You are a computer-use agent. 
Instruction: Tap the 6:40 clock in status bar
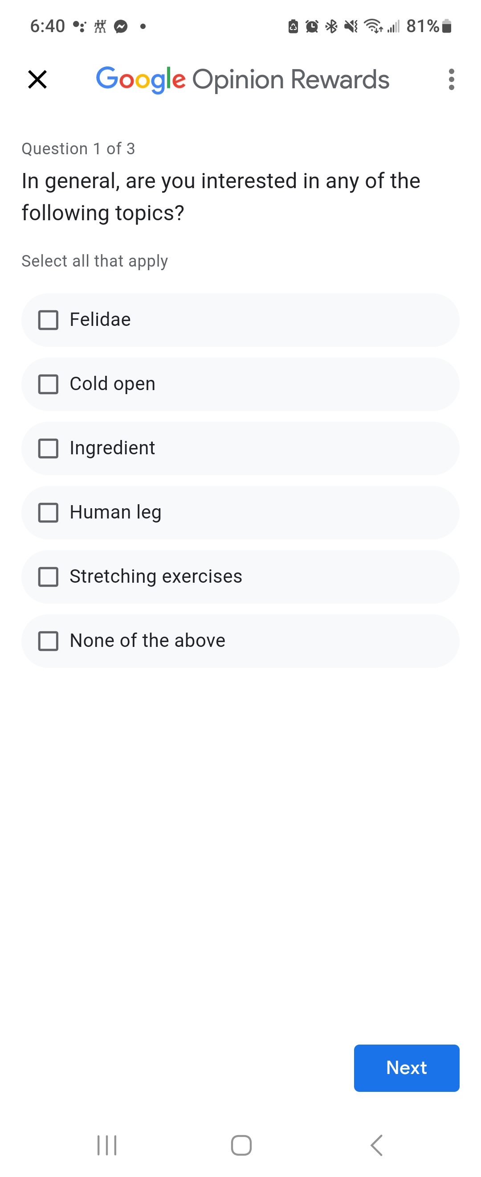point(48,26)
